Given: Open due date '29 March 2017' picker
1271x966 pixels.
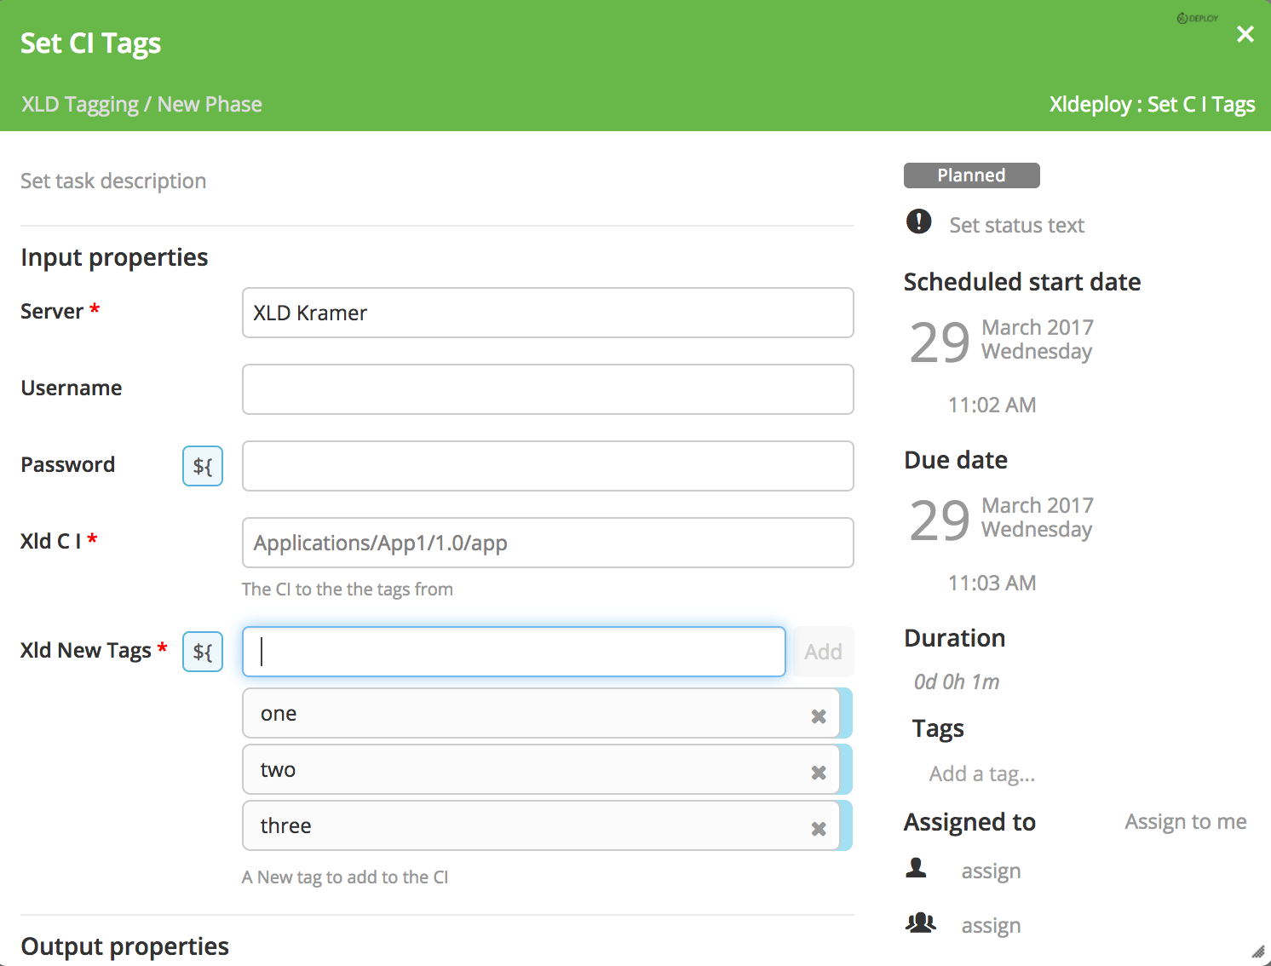Looking at the screenshot, I should pyautogui.click(x=1001, y=519).
